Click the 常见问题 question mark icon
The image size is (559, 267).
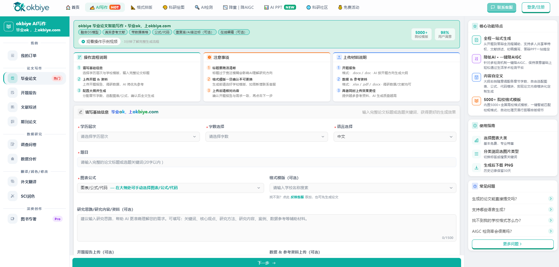point(475,186)
